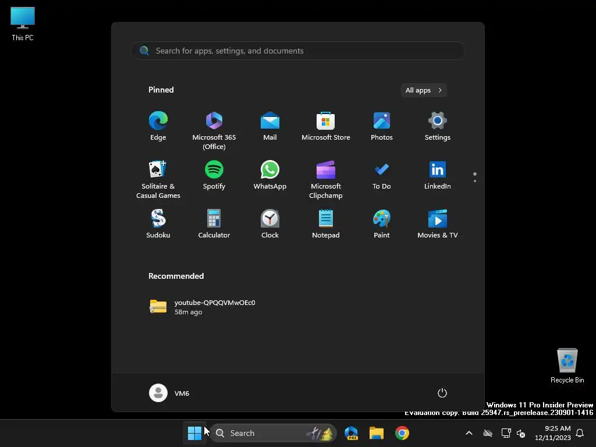Viewport: 596px width, 447px height.
Task: Open network status tray icon
Action: coord(506,433)
